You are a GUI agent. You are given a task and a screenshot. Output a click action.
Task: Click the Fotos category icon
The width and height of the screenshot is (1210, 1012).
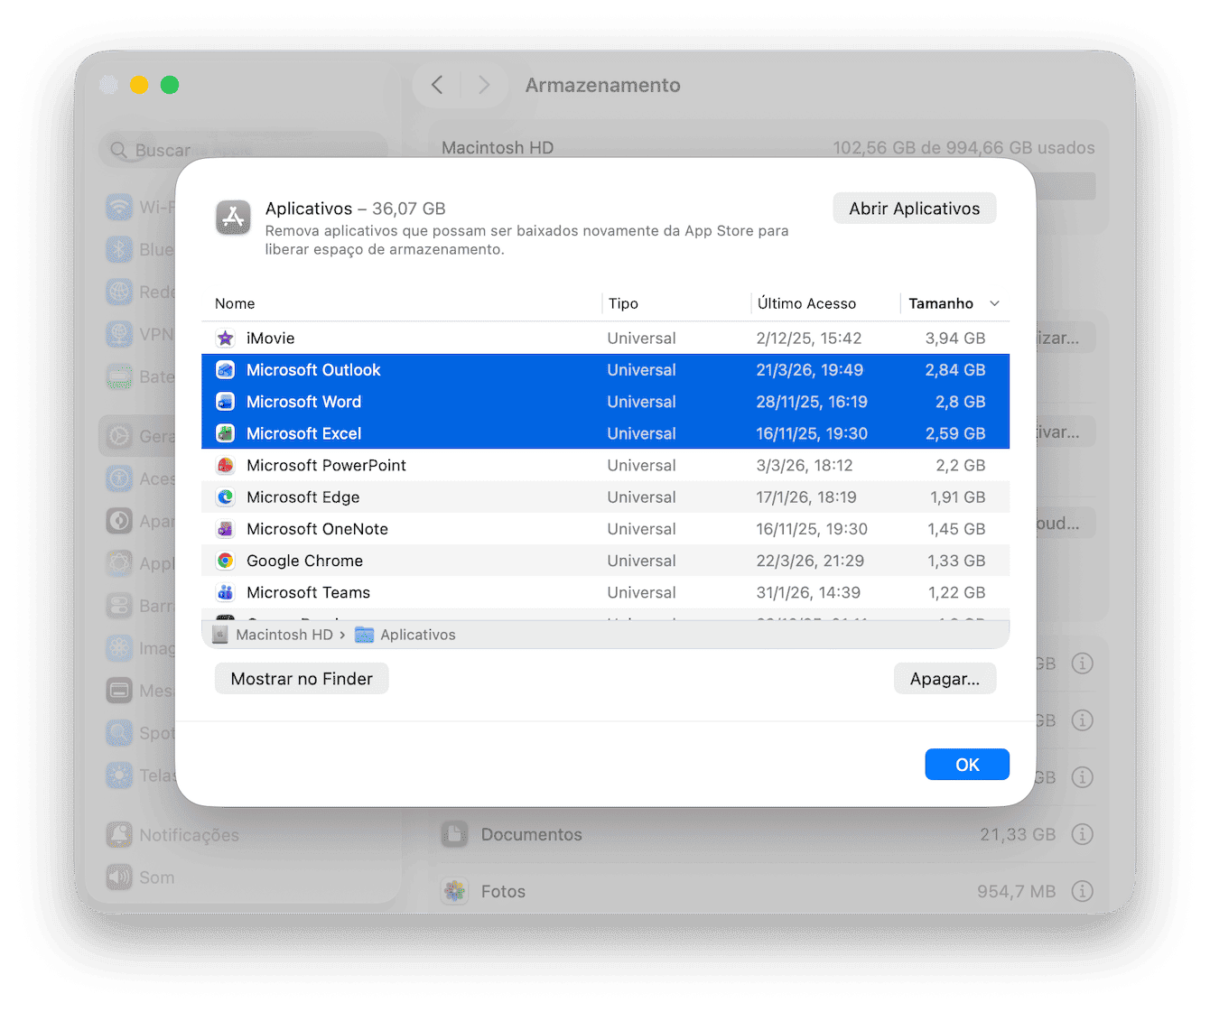point(455,891)
